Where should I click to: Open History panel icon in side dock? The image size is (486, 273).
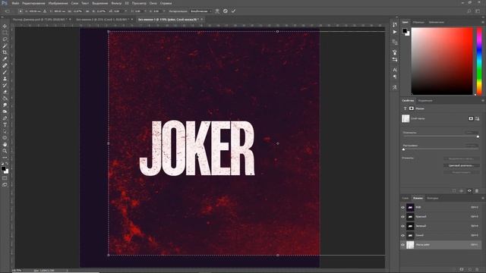(395, 24)
